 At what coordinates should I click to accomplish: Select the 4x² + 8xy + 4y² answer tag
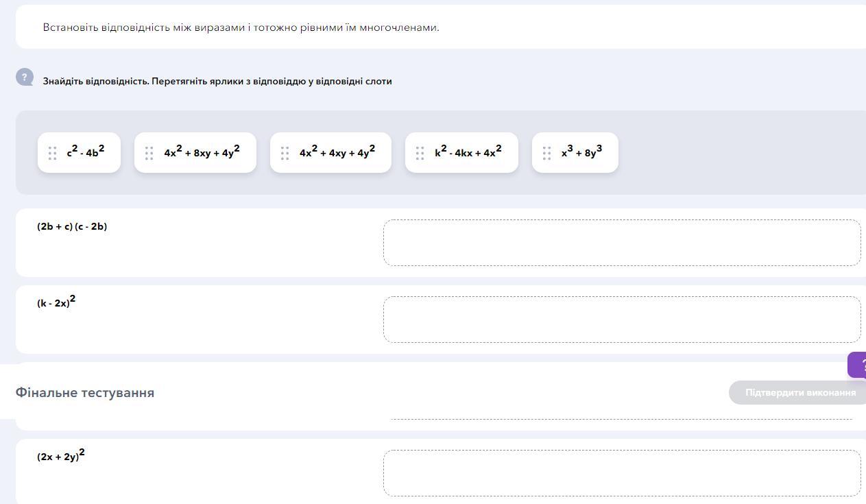pos(195,152)
